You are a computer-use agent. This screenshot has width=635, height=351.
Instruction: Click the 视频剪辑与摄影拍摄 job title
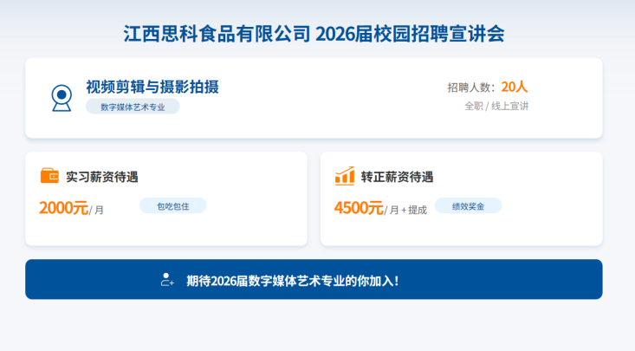coord(152,87)
